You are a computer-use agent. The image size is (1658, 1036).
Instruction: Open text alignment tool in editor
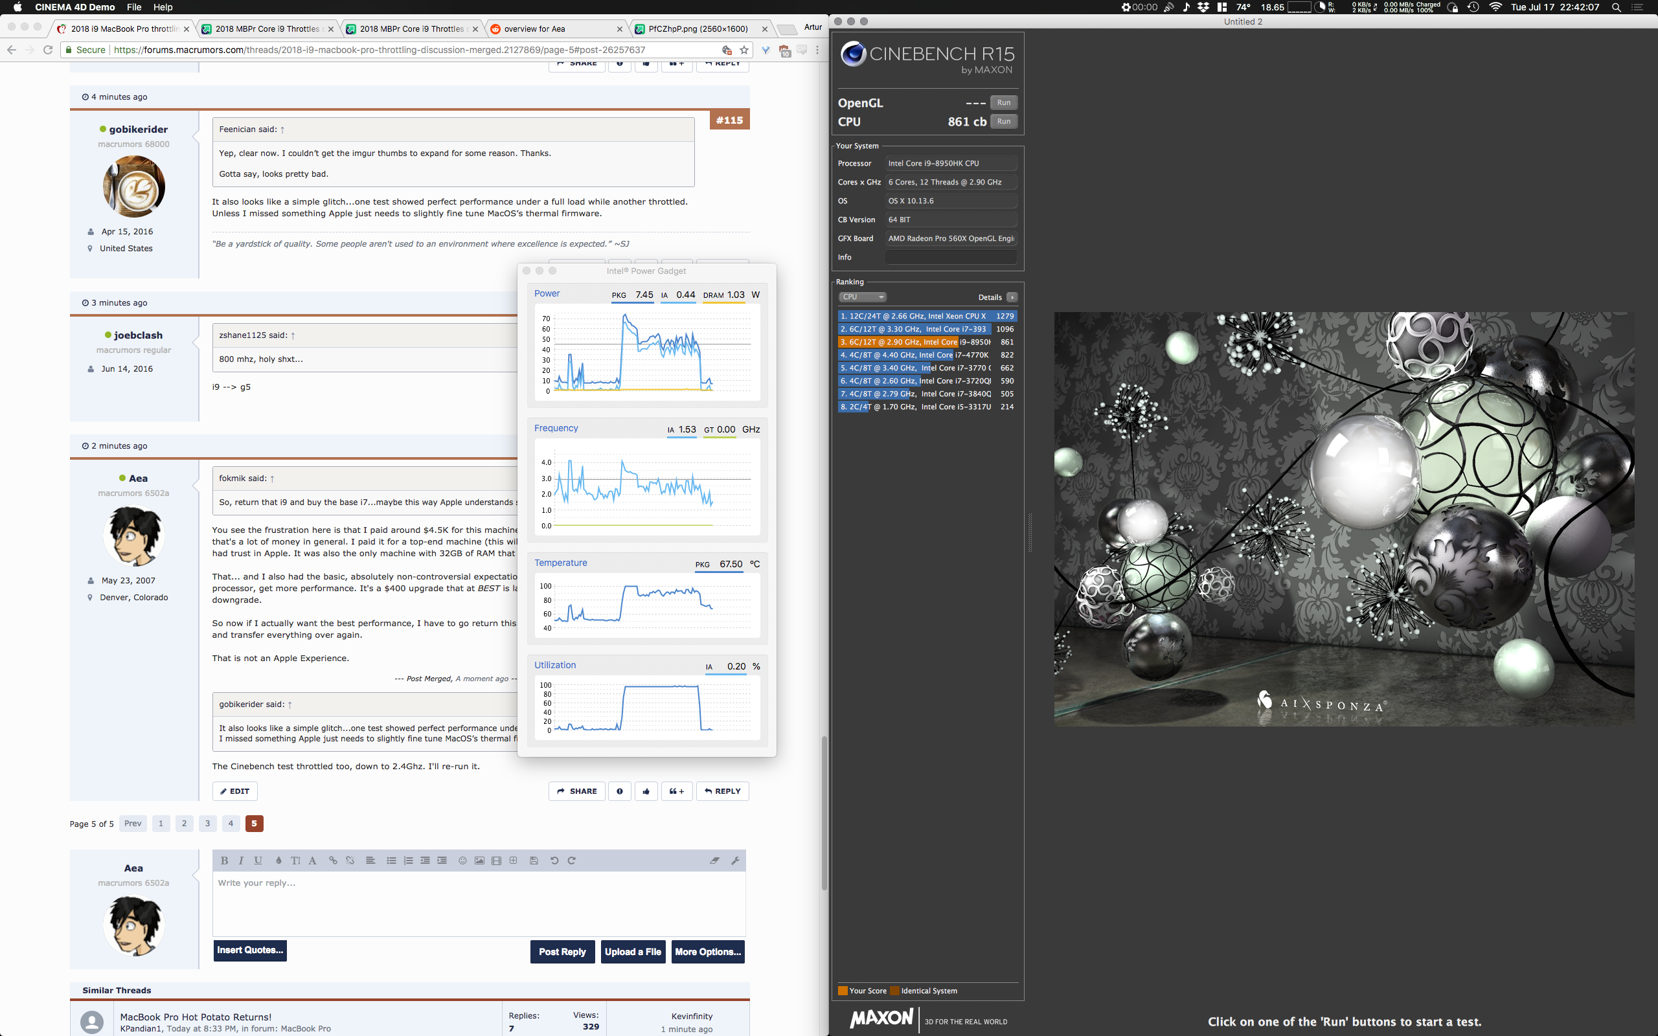tap(370, 861)
